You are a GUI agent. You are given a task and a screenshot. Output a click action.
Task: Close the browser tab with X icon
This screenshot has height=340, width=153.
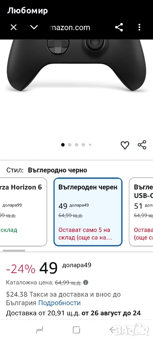click(14, 28)
